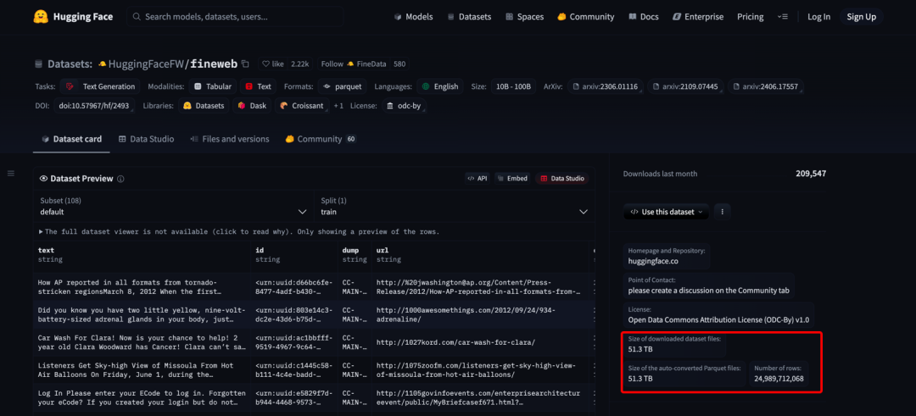Click the Hugging Face logo
Viewport: 916px width, 416px height.
(x=73, y=16)
